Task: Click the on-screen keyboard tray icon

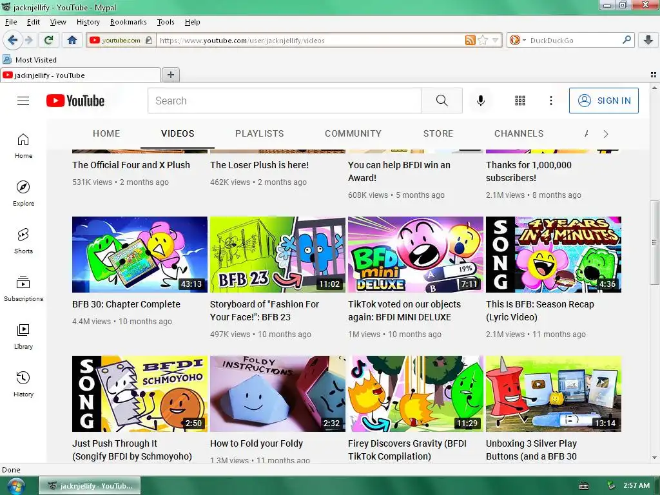Action: (584, 486)
